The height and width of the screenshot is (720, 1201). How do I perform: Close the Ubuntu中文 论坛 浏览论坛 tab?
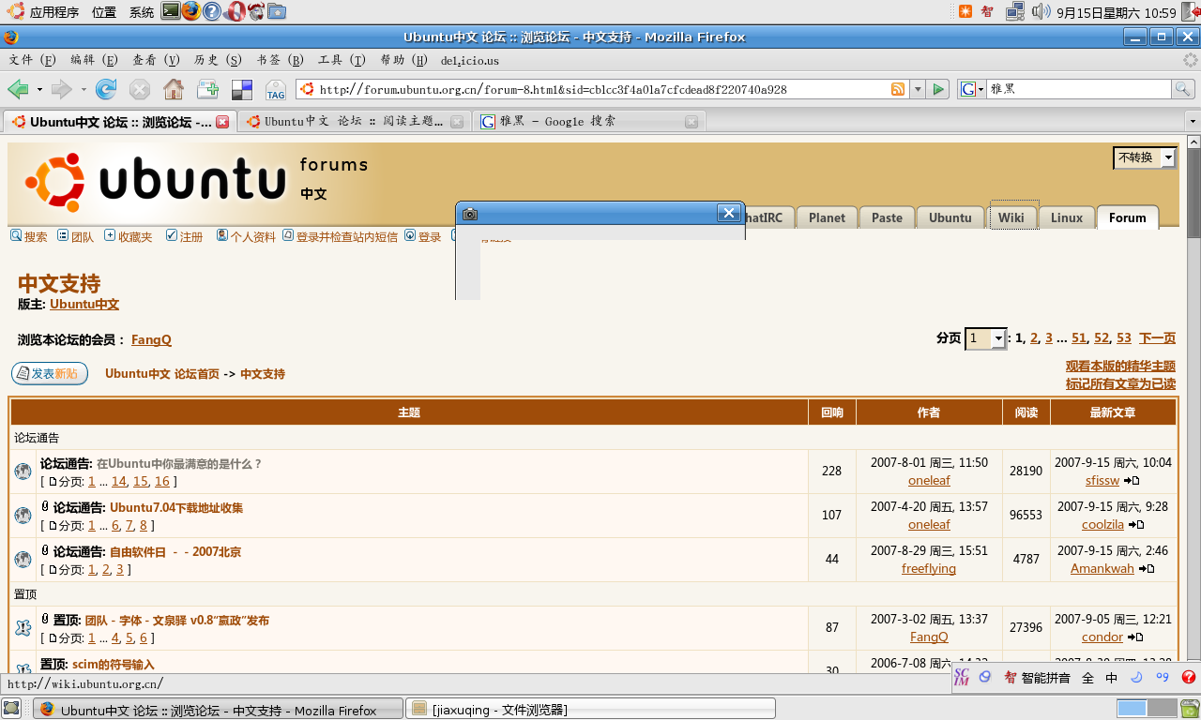click(222, 122)
